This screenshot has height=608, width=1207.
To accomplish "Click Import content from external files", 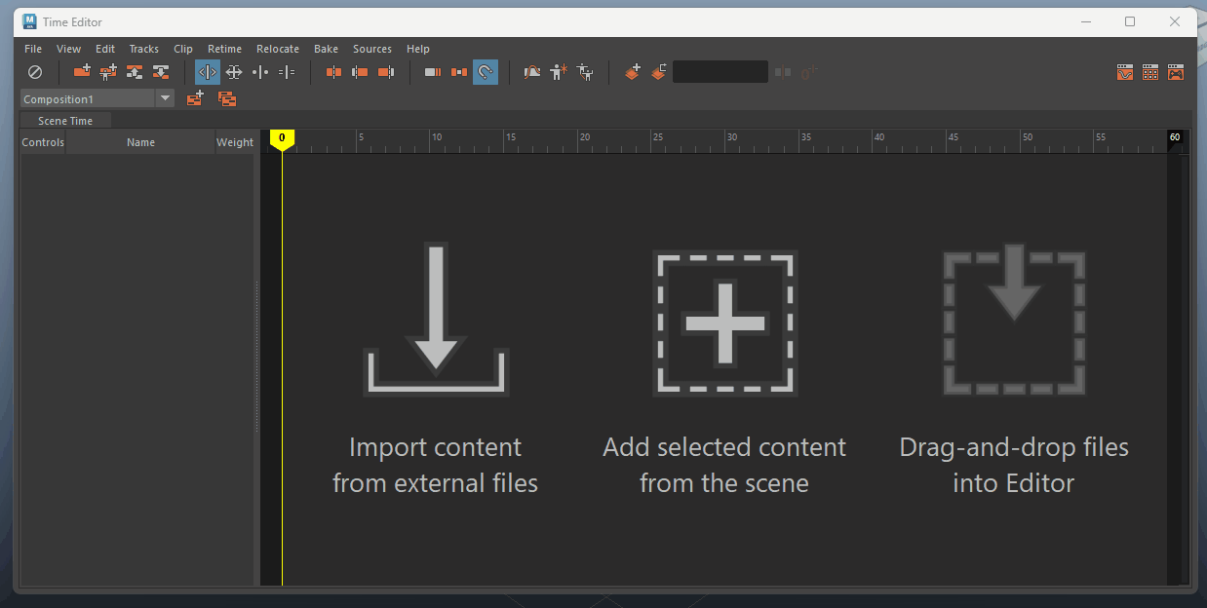I will click(x=436, y=370).
